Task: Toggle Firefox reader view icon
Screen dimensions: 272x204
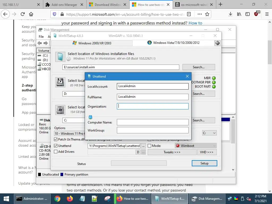Action: (x=189, y=14)
